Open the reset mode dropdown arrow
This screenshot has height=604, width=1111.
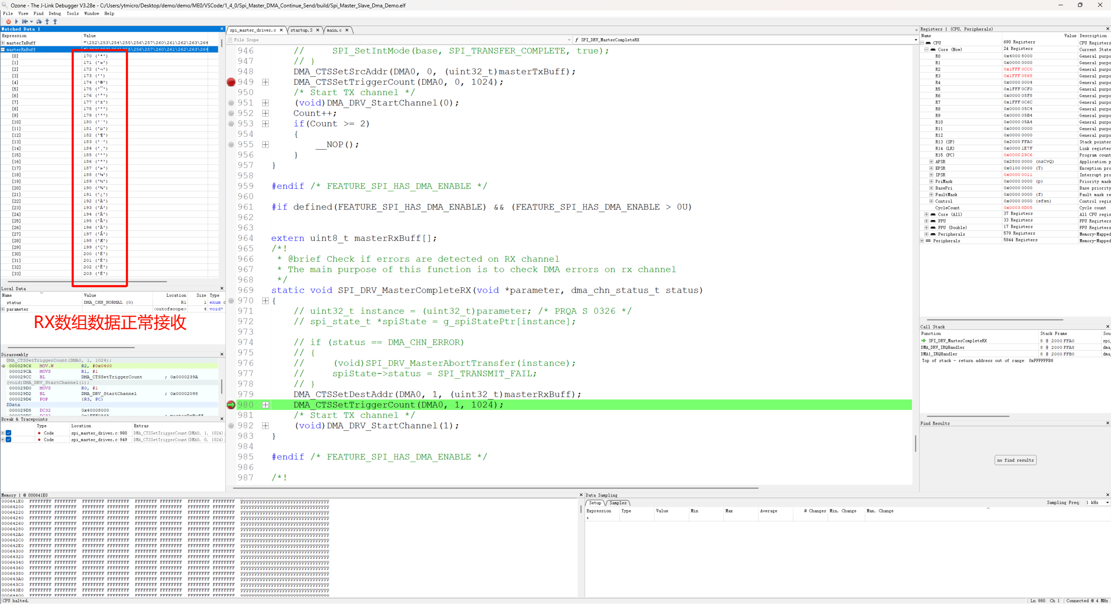31,21
